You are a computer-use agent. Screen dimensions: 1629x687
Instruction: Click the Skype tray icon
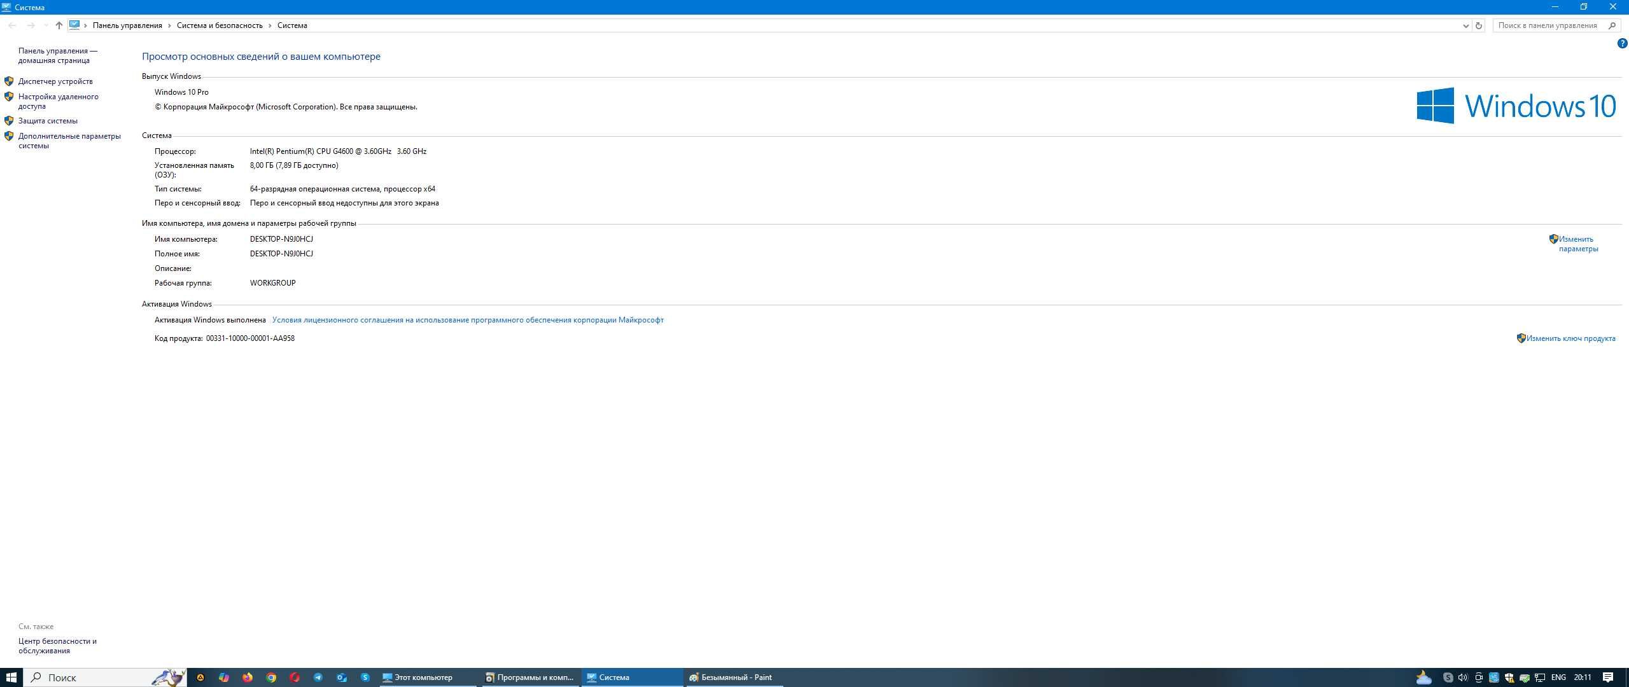[x=1448, y=677]
